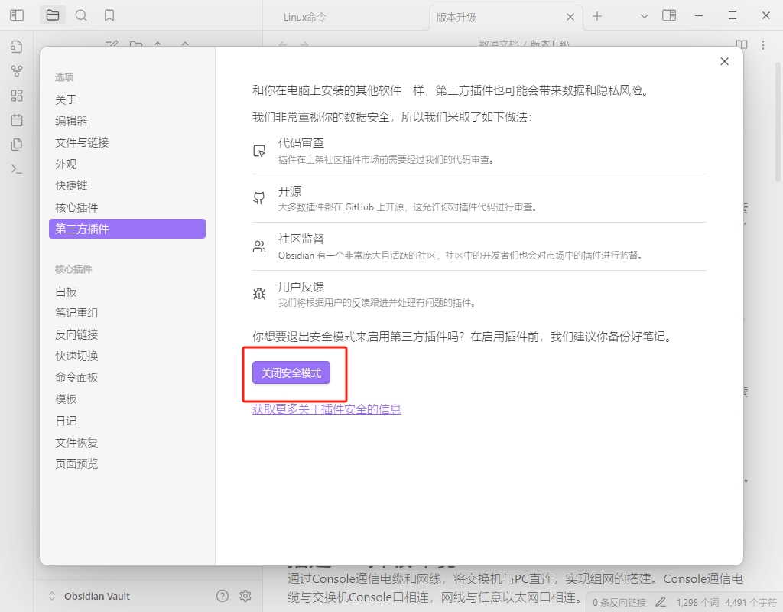The image size is (783, 612).
Task: Open the editor more-options三点菜单
Action: pos(762,46)
